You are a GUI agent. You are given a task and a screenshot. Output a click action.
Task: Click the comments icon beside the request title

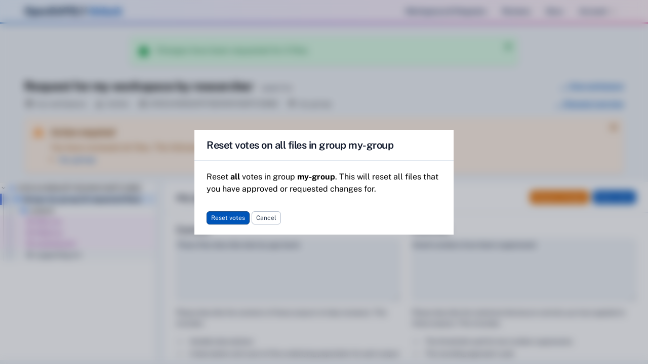(x=294, y=104)
